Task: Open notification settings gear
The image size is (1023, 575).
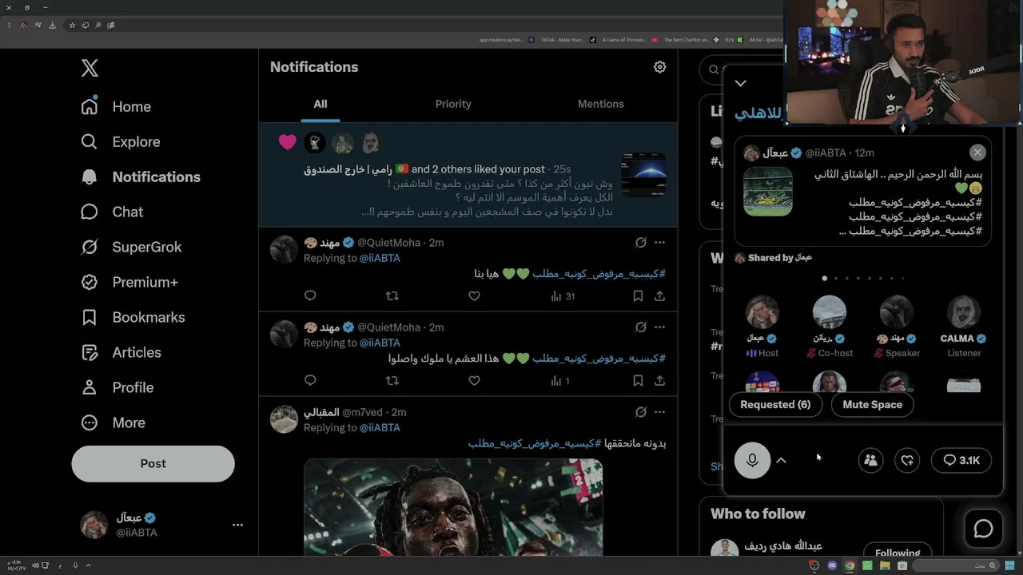Action: tap(659, 67)
